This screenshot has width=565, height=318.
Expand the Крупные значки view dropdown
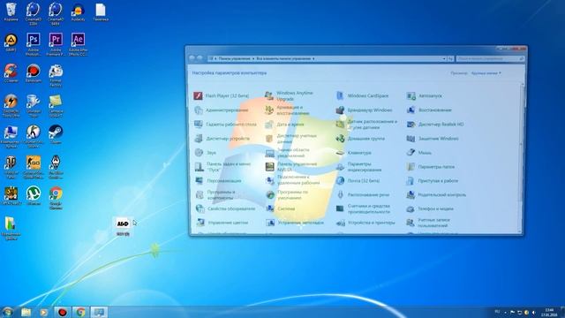[x=486, y=73]
